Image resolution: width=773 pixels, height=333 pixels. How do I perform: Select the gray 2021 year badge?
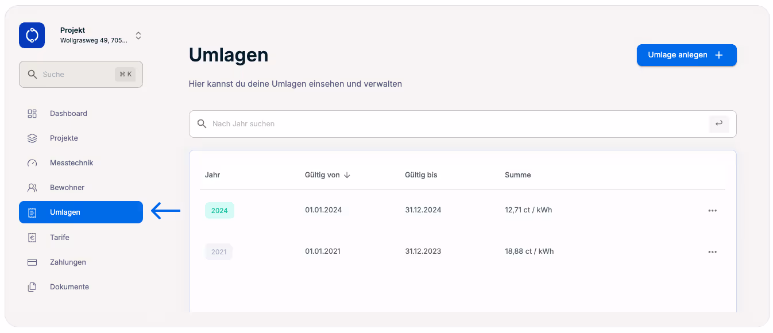point(219,252)
